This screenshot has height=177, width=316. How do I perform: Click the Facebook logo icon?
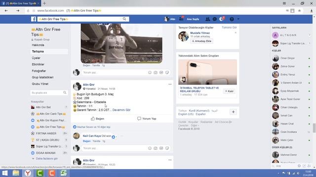click(x=34, y=19)
